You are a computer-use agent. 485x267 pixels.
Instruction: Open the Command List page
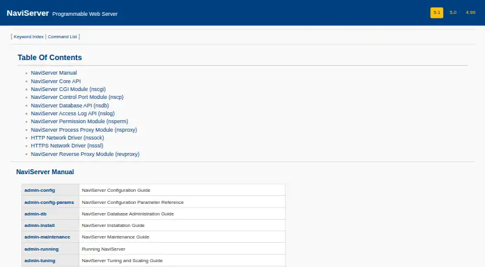(x=62, y=36)
